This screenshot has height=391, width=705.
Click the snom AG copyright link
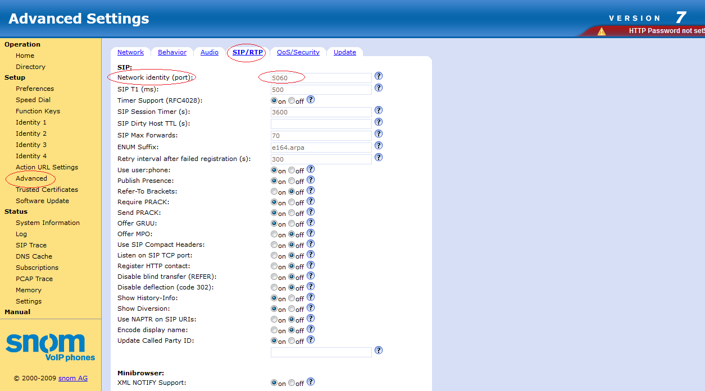point(72,378)
